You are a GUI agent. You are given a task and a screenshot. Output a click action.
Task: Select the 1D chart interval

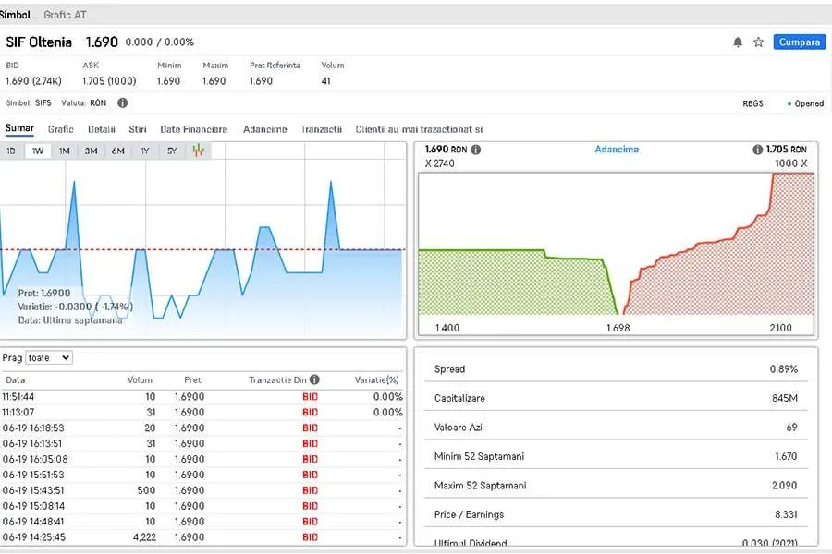pyautogui.click(x=11, y=151)
